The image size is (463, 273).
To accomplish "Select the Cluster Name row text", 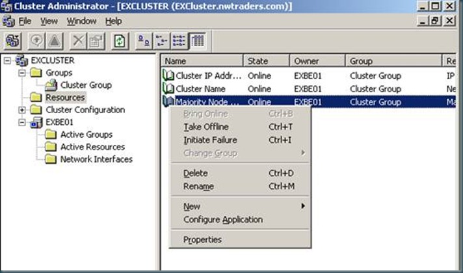I will (200, 88).
